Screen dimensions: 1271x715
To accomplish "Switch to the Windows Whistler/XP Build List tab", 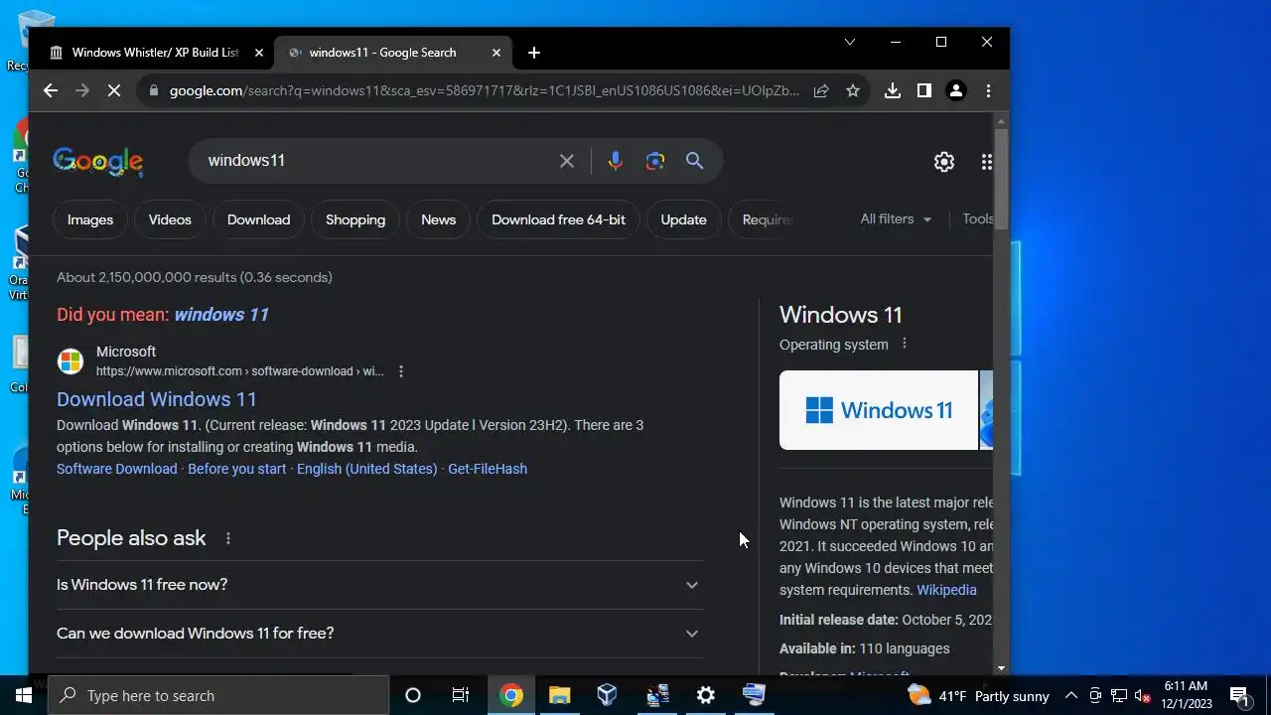I will [156, 53].
